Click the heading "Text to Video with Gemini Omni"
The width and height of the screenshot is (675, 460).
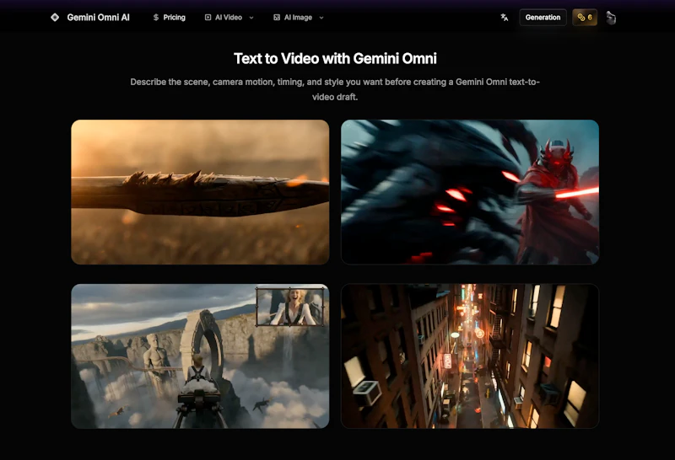(335, 58)
